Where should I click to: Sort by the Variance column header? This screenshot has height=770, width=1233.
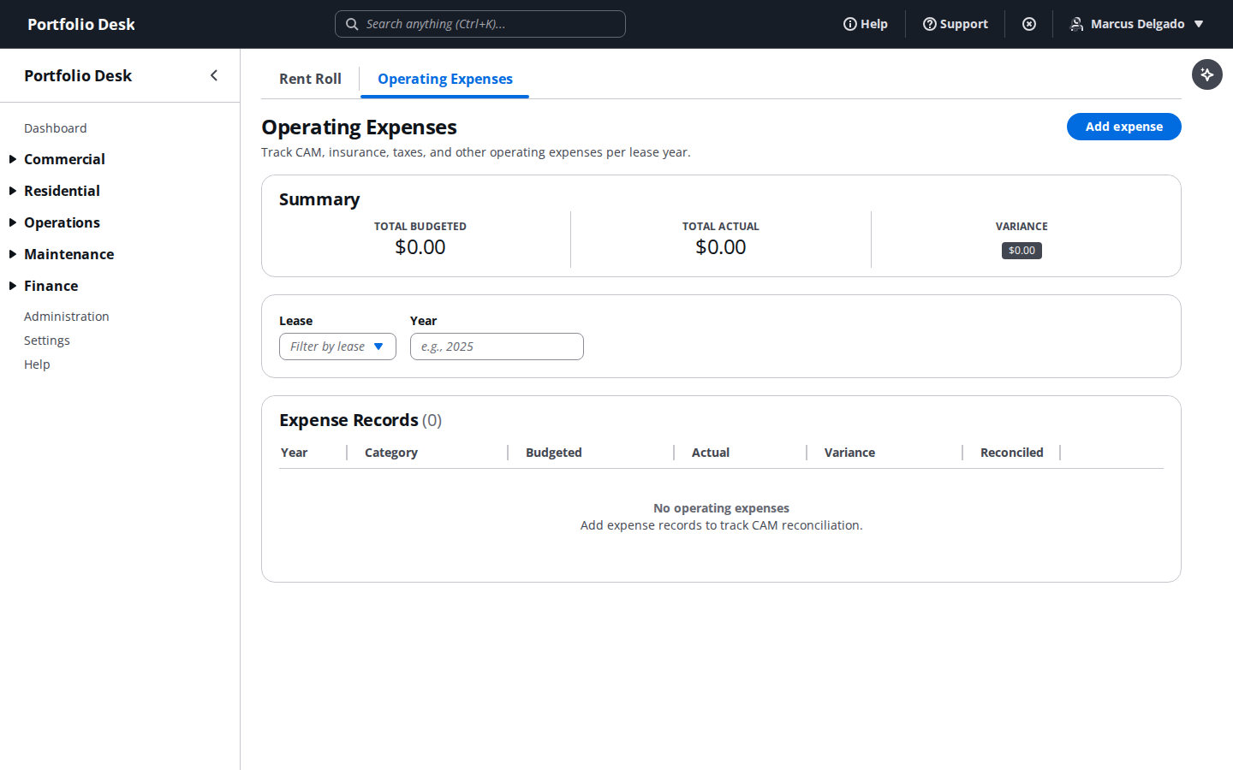849,453
